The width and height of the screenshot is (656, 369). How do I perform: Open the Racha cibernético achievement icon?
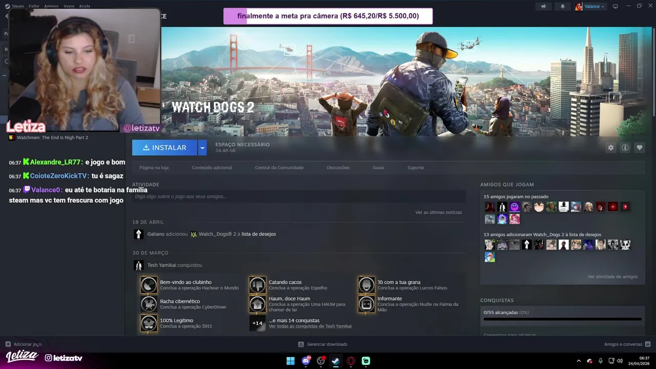(x=149, y=304)
